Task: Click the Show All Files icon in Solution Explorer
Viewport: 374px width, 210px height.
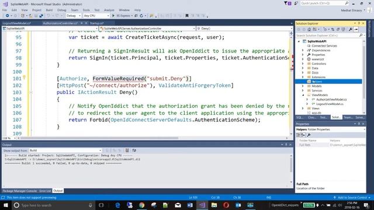Action: pyautogui.click(x=343, y=29)
